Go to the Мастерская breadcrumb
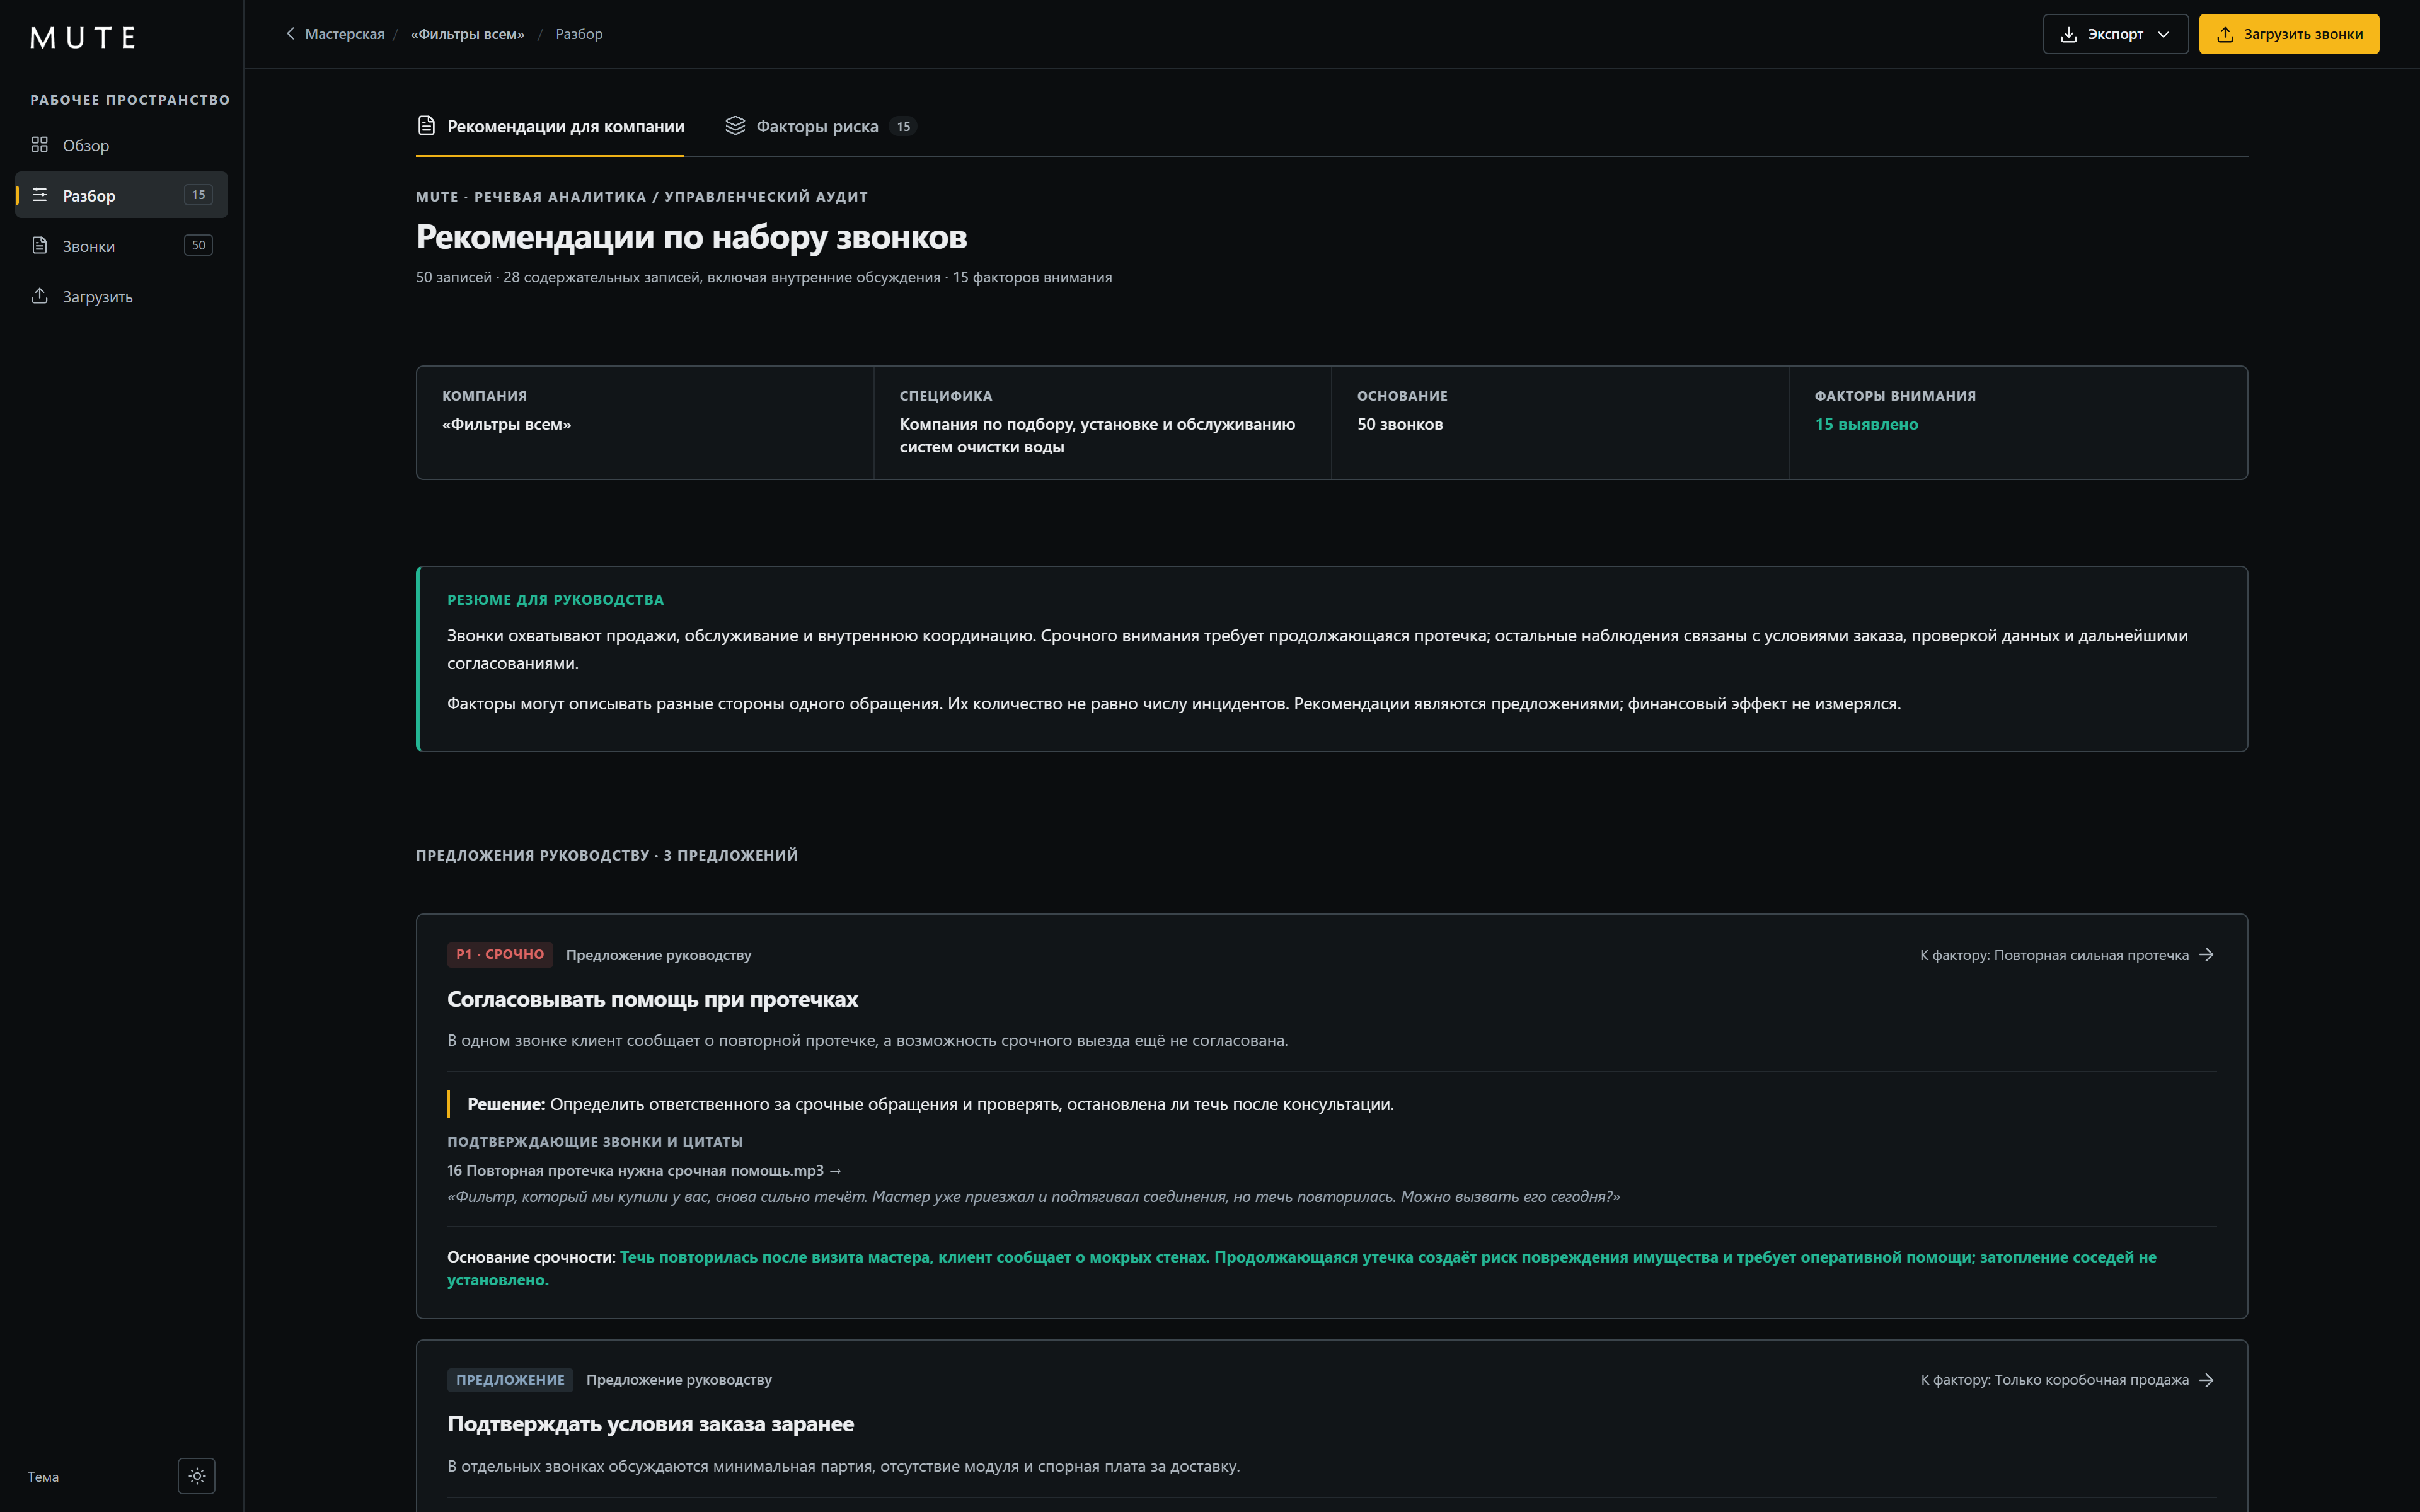Viewport: 2420px width, 1512px height. (344, 34)
